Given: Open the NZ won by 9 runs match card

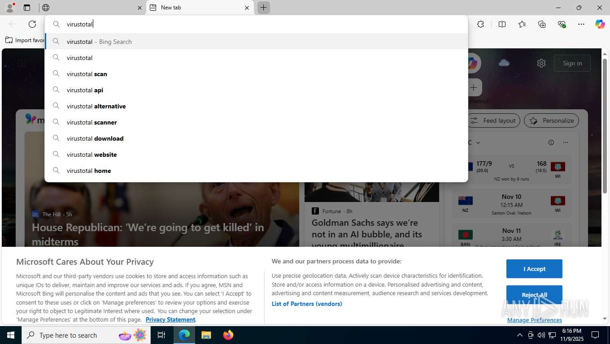Looking at the screenshot, I should pyautogui.click(x=511, y=170).
